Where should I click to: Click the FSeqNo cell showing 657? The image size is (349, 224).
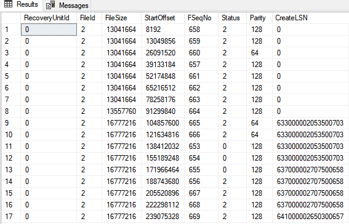(x=201, y=65)
